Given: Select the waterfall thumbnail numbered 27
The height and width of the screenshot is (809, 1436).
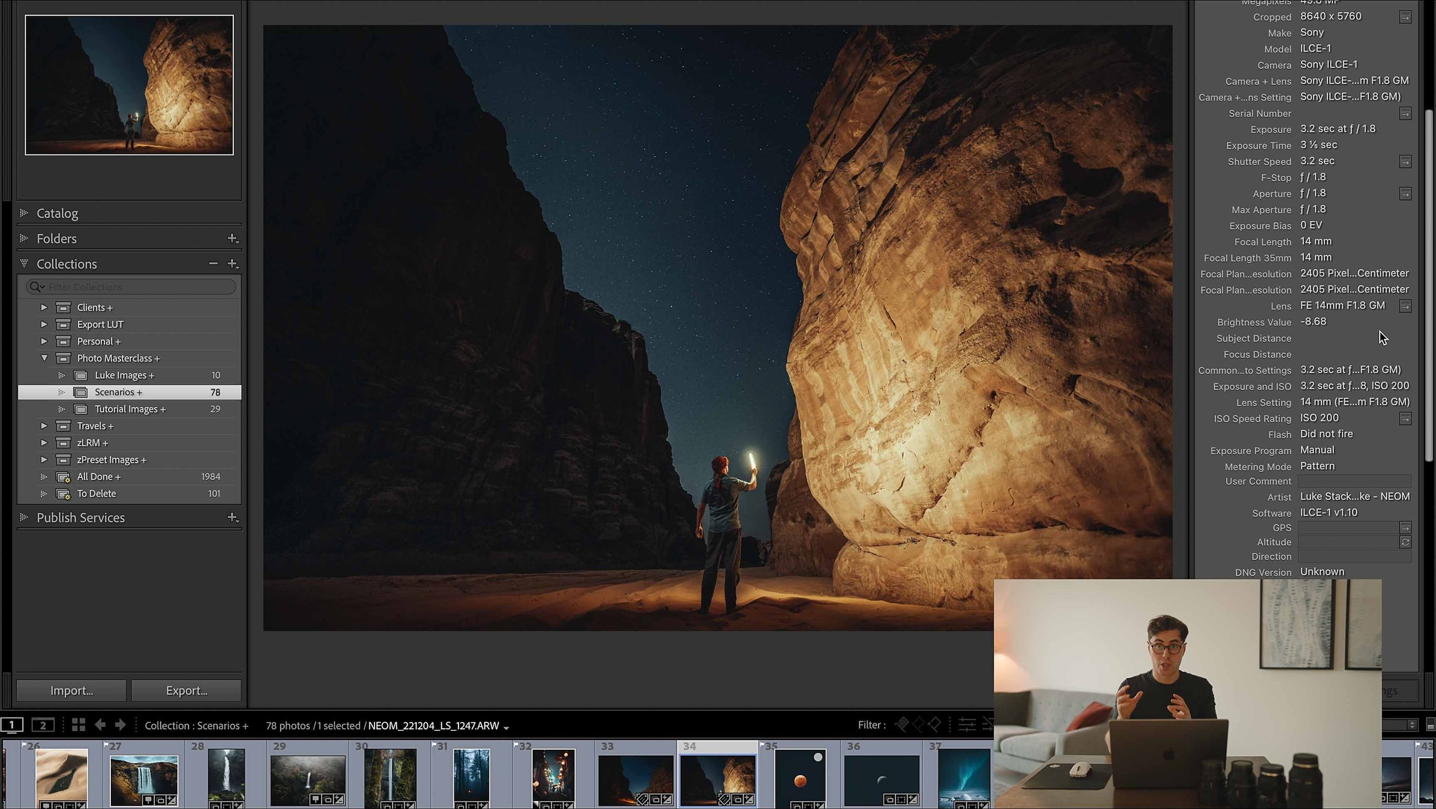Looking at the screenshot, I should [144, 780].
